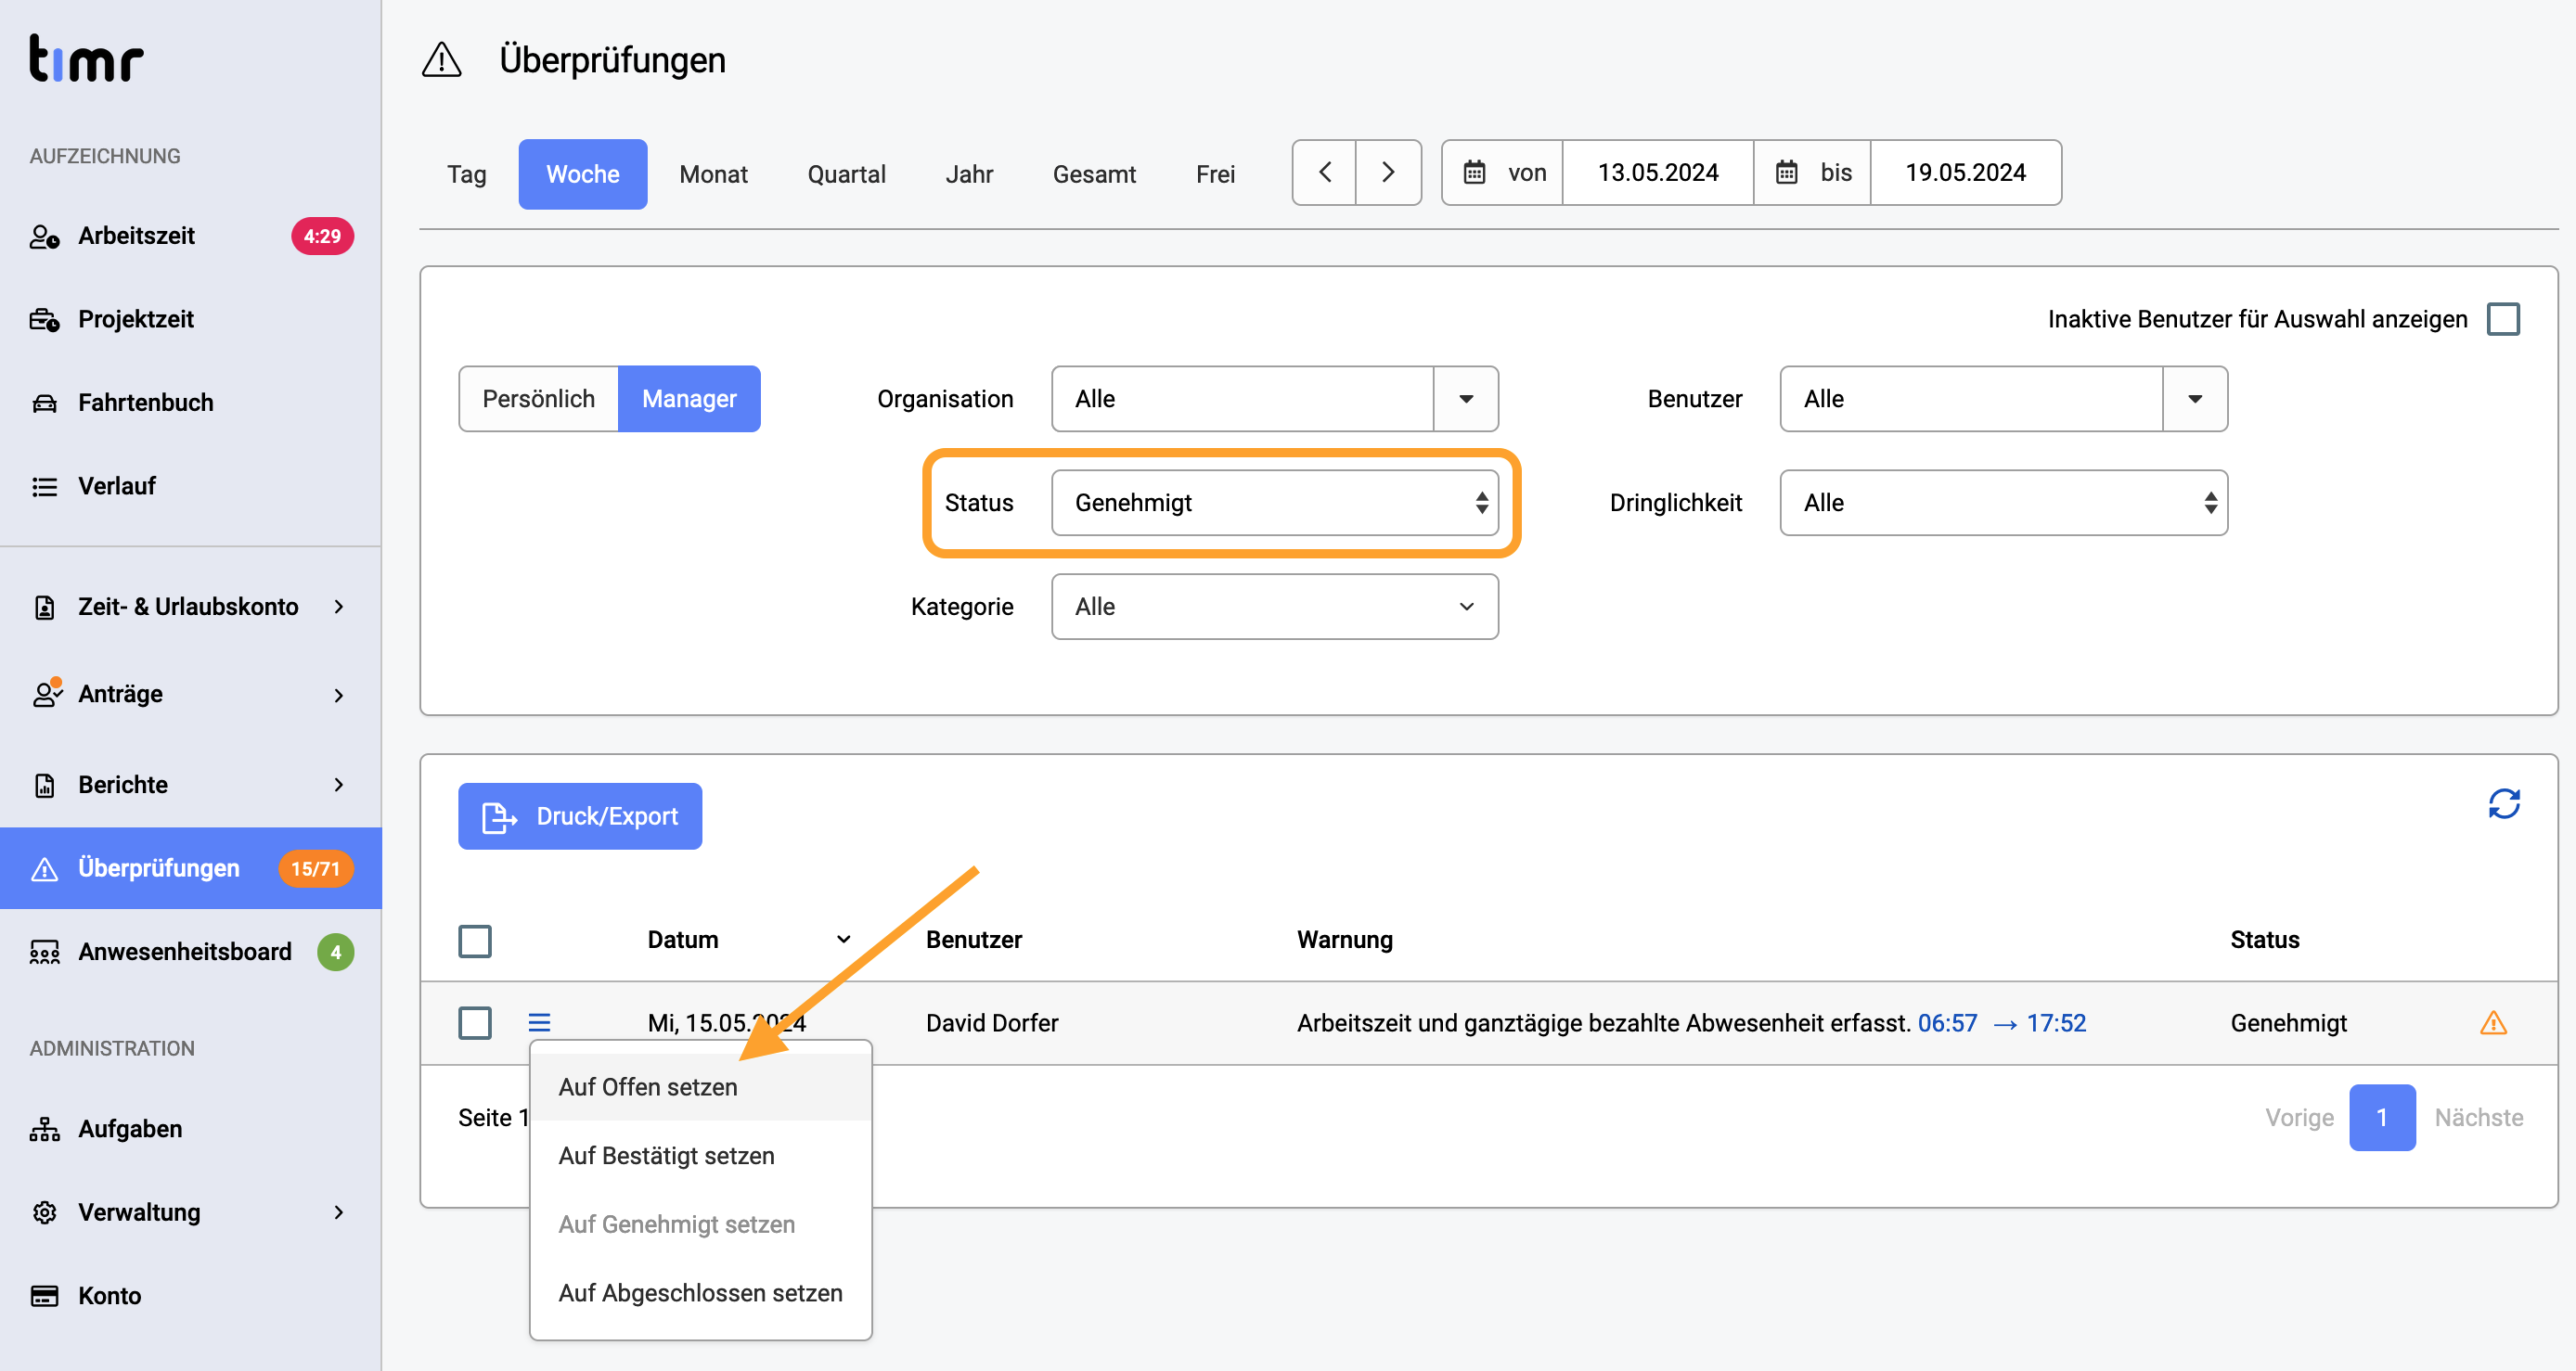Expand the Berichte chevron
Viewport: 2576px width, 1371px height.
[x=339, y=785]
